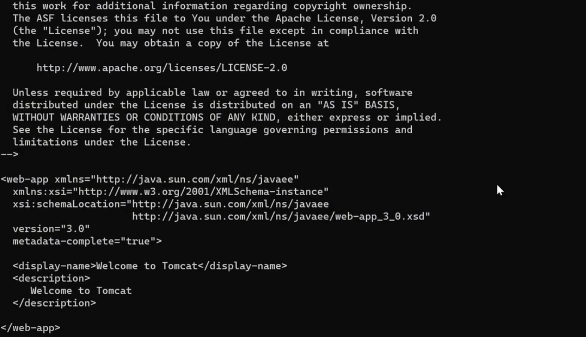Click the closing </web-app> tag
This screenshot has width=586, height=337.
point(30,328)
